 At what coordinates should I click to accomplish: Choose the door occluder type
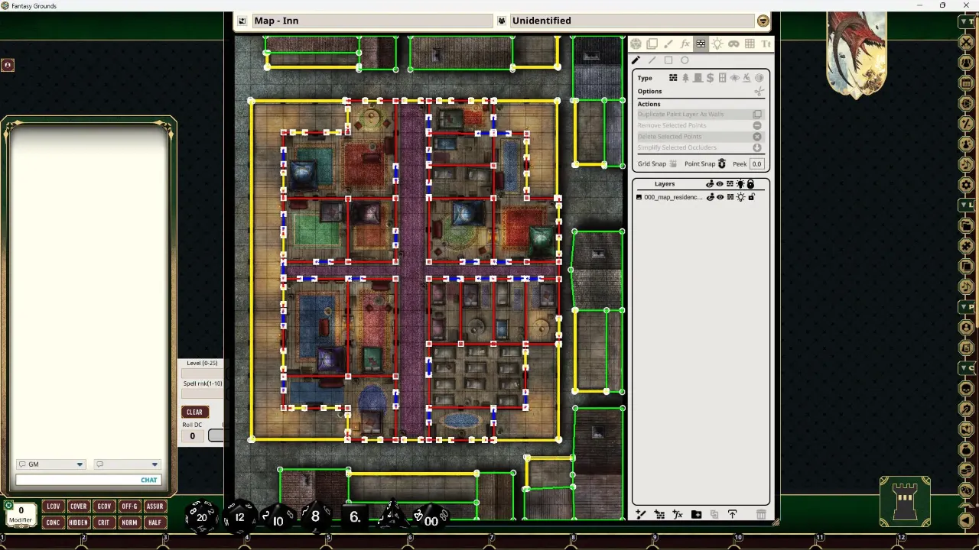[698, 78]
